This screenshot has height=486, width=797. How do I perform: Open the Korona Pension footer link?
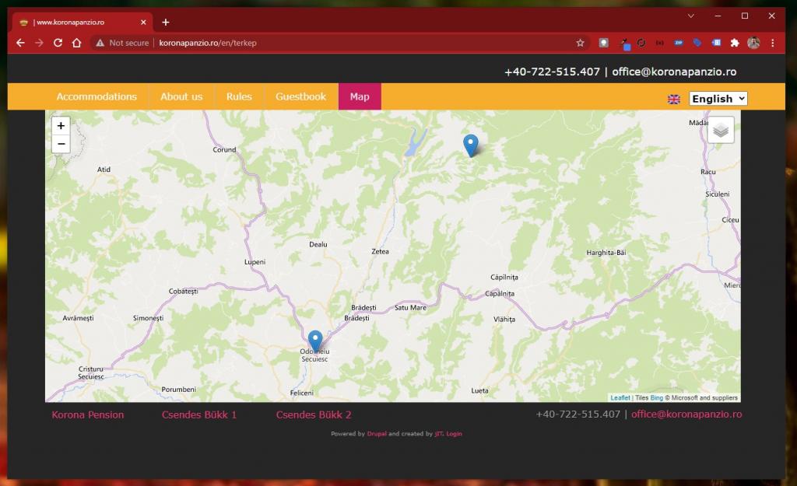[x=88, y=414]
